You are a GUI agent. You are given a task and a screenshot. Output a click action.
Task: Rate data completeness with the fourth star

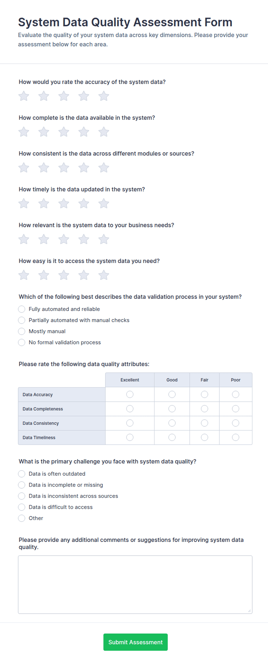(x=84, y=132)
